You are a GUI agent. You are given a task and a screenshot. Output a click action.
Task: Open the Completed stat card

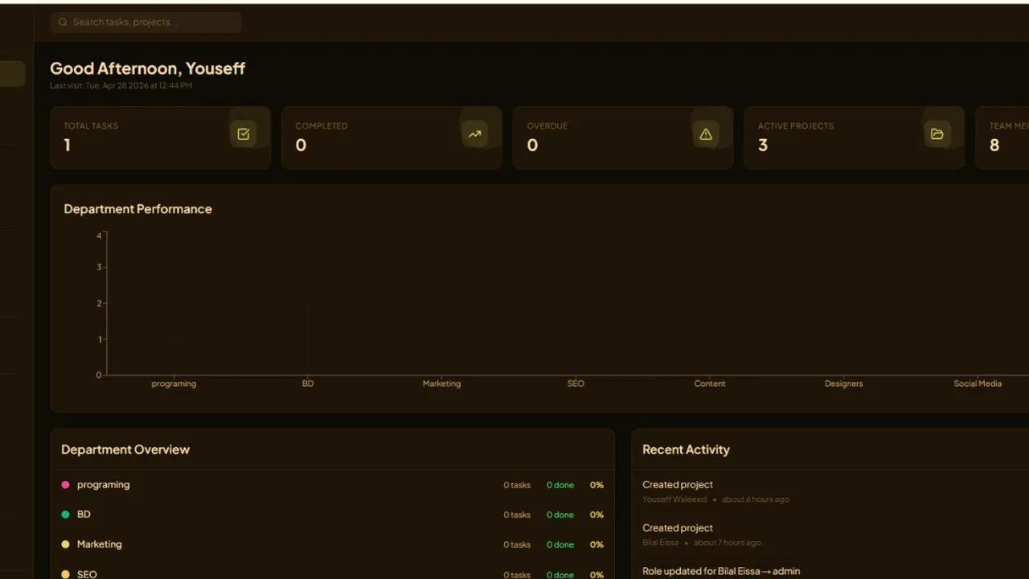(x=392, y=138)
